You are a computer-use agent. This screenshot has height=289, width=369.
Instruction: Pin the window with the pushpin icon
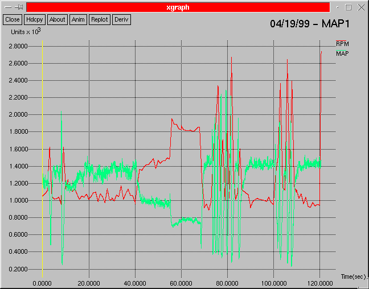coord(19,7)
